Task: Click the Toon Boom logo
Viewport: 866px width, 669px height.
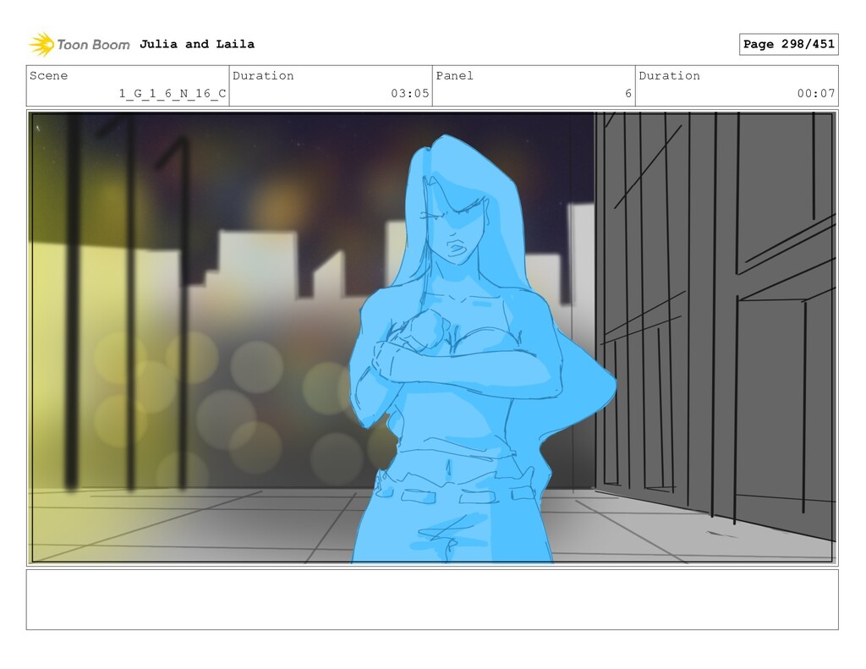Action: [79, 44]
